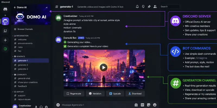
Task: Click the generate-1 channel title in header
Action: [66, 6]
